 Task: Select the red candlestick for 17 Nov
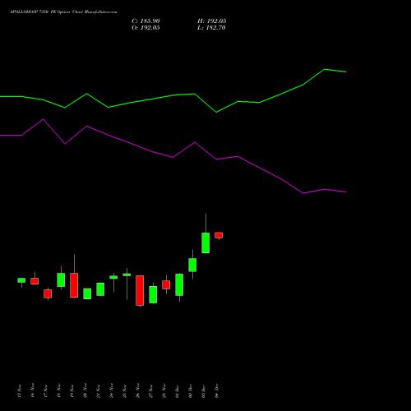(48, 293)
